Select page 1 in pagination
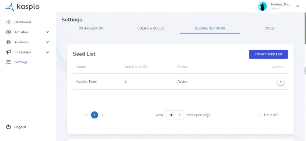 (x=95, y=115)
